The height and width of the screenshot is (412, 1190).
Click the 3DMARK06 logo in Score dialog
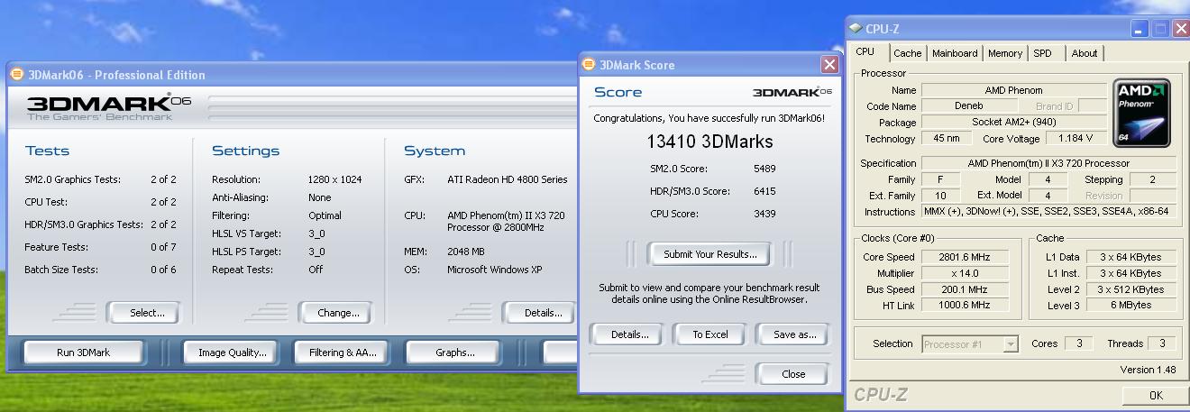pyautogui.click(x=792, y=92)
